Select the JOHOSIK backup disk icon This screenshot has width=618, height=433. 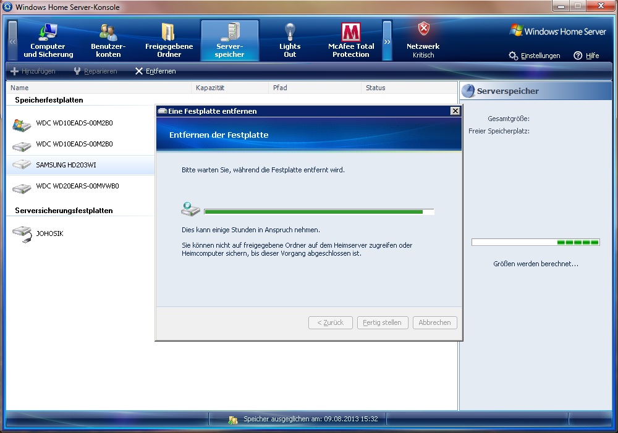[22, 234]
